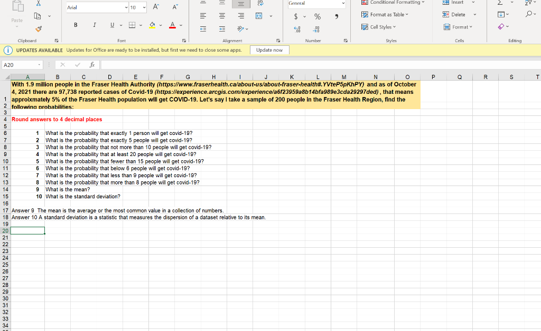Open the Arial font name dropdown
The image size is (541, 331).
click(x=126, y=7)
